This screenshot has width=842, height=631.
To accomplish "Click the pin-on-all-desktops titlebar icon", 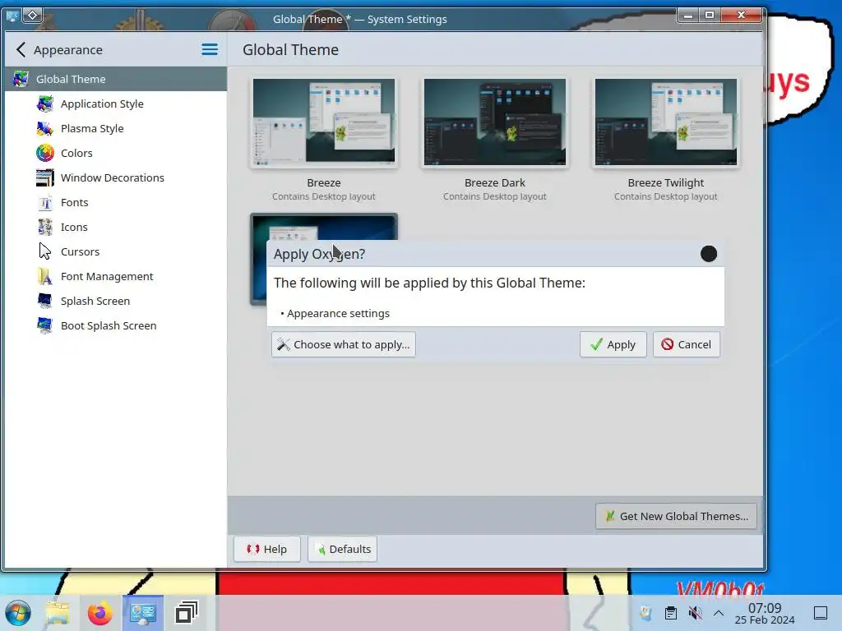I will (x=32, y=15).
